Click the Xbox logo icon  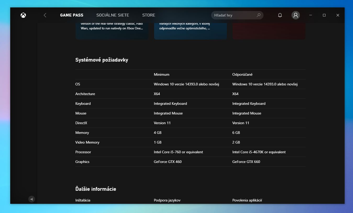point(23,15)
